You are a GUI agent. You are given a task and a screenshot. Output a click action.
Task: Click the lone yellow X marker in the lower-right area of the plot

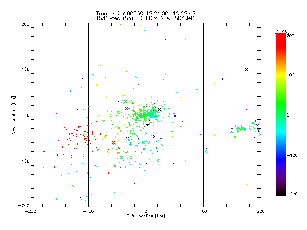247,185
